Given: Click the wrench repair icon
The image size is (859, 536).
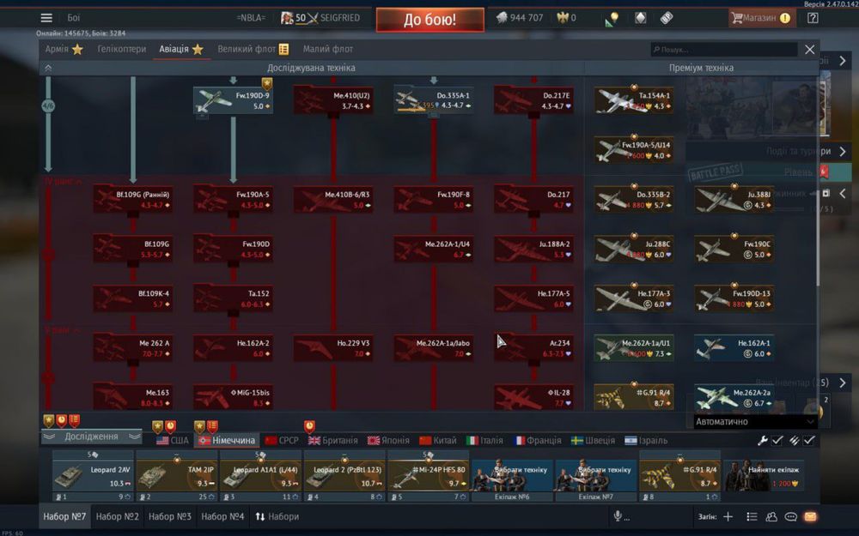Looking at the screenshot, I should coord(762,440).
